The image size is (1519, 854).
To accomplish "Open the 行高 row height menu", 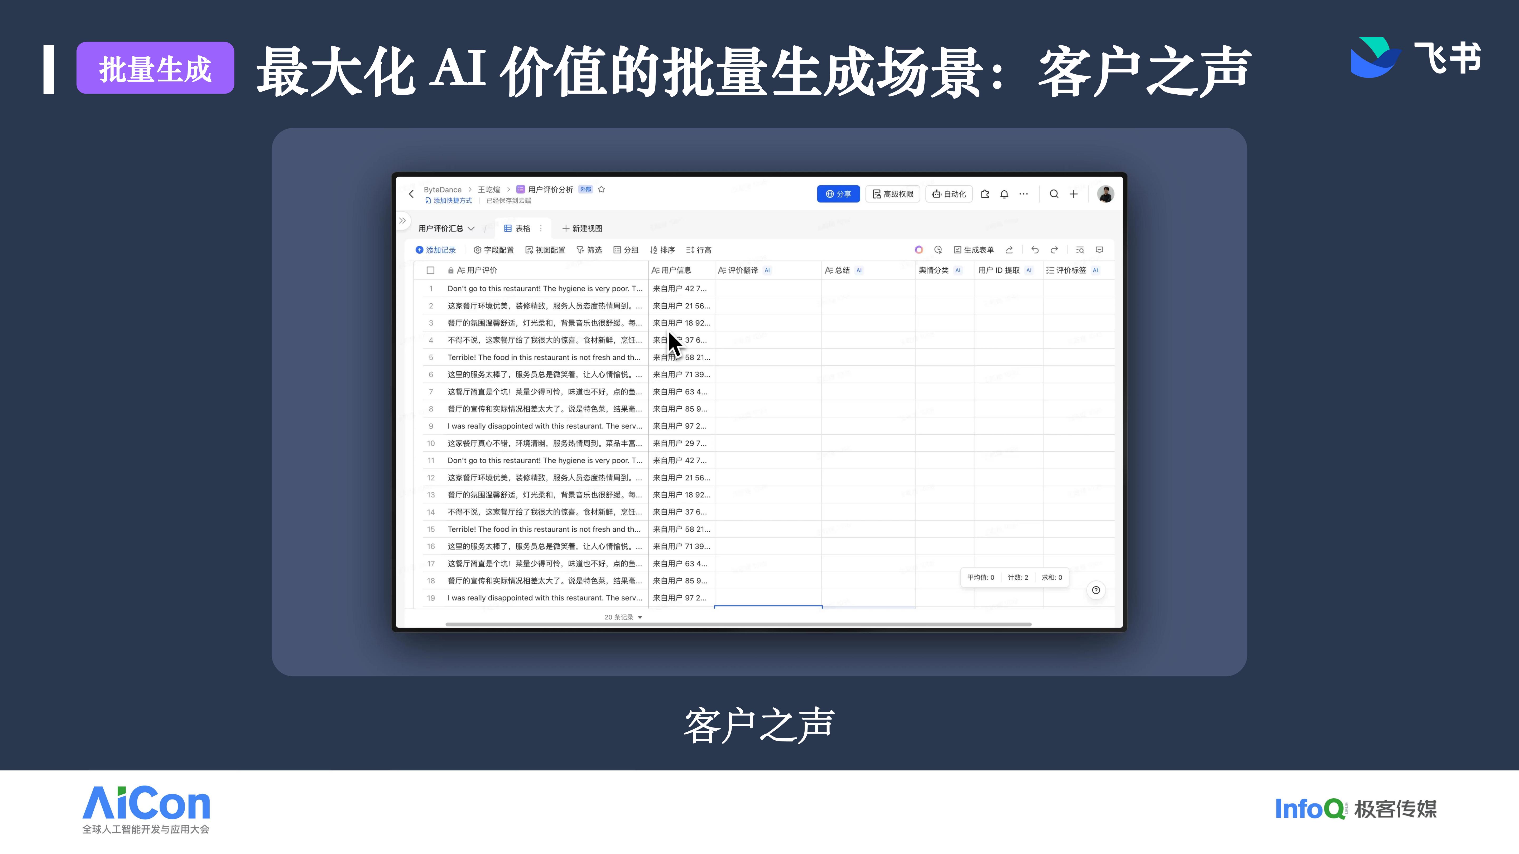I will [699, 250].
